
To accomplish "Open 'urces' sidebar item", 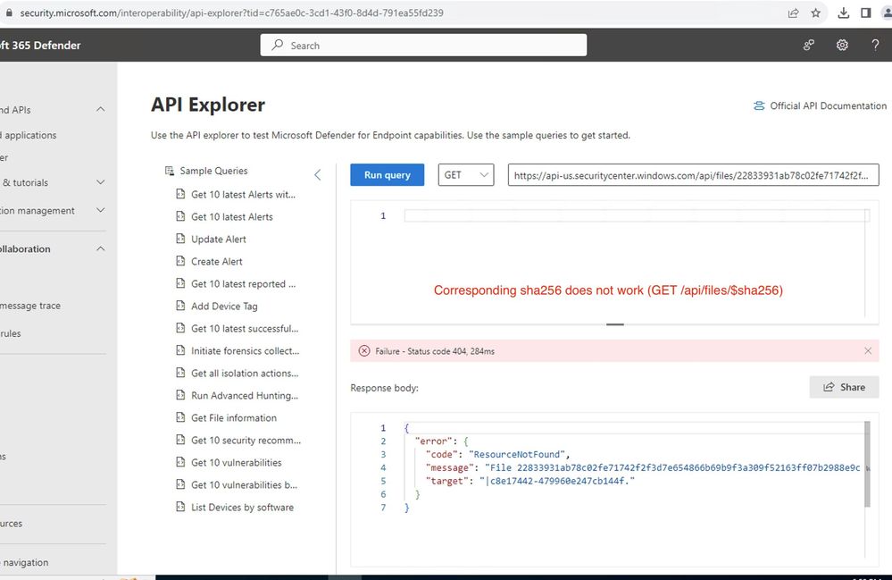I will point(11,524).
